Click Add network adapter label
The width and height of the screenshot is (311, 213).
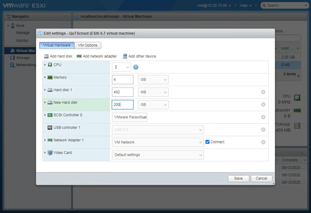click(x=100, y=56)
